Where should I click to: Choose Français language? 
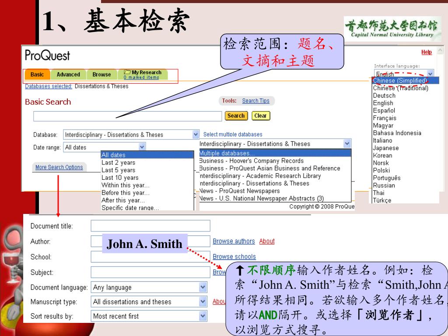click(x=385, y=118)
